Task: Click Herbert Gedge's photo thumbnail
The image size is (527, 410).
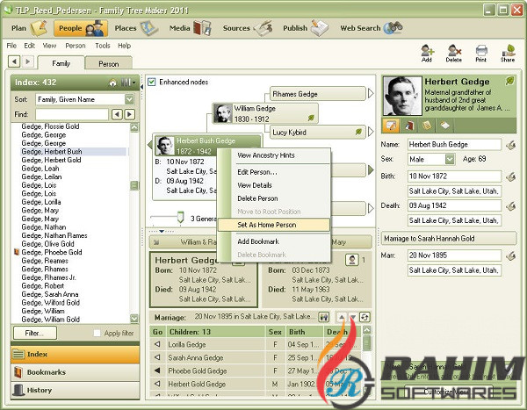Action: (402, 96)
